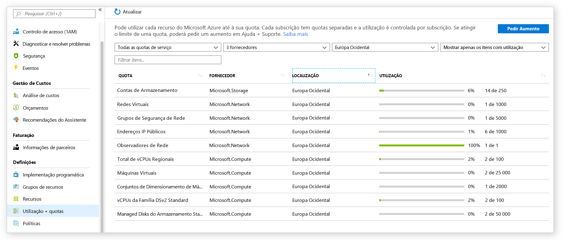The width and height of the screenshot is (563, 242).
Task: Click the Observadores de Rede 100% usage bar
Action: coord(422,145)
